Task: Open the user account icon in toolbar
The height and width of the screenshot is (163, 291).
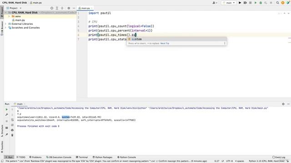Action: pos(215,3)
